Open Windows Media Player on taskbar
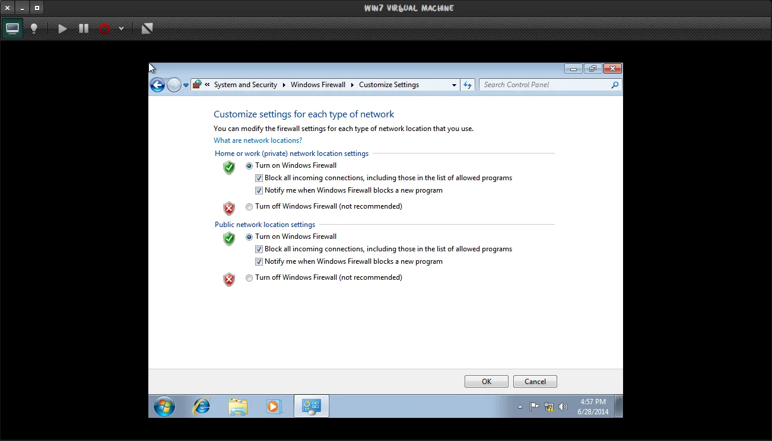The image size is (772, 441). [x=274, y=407]
